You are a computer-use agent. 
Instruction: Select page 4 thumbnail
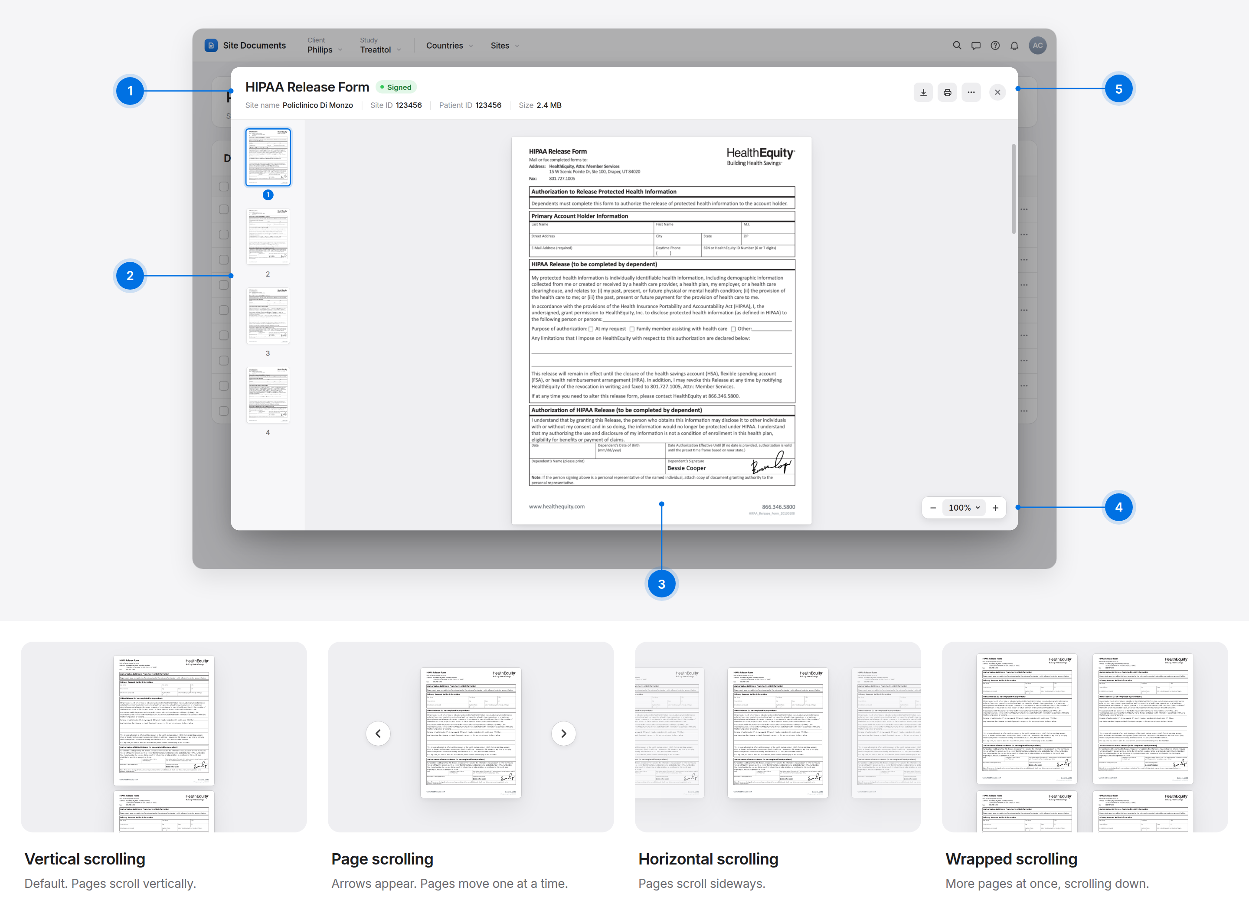(x=268, y=395)
